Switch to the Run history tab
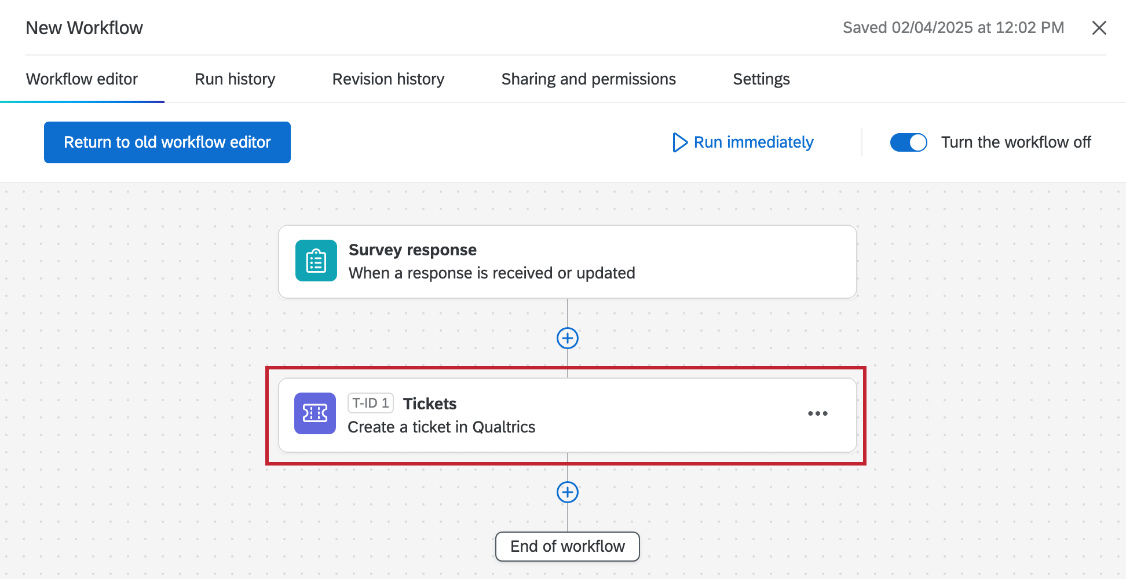Screen dimensions: 1126x579 click(x=235, y=79)
